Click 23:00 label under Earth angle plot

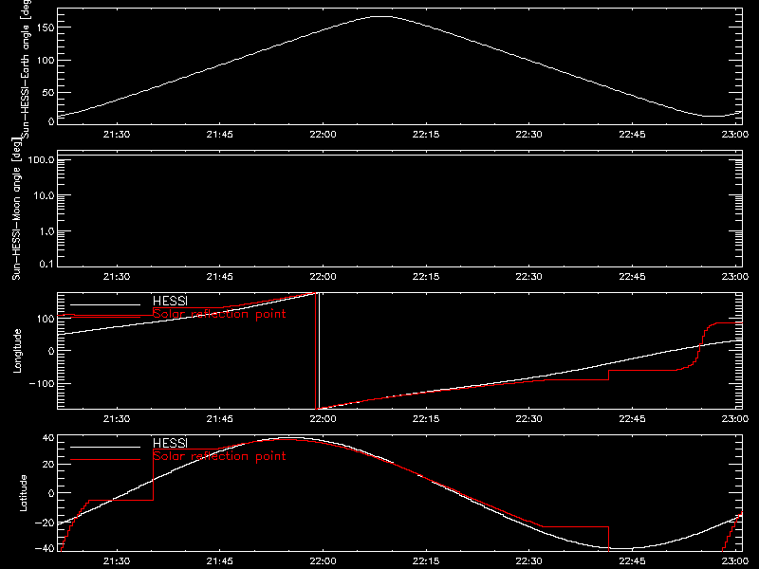[x=734, y=135]
